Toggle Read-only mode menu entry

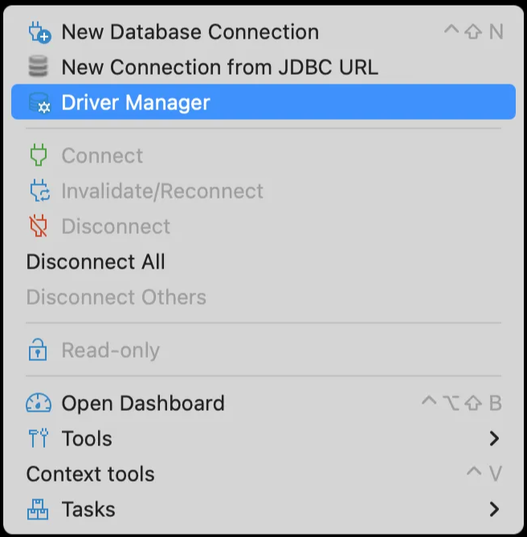click(x=110, y=350)
